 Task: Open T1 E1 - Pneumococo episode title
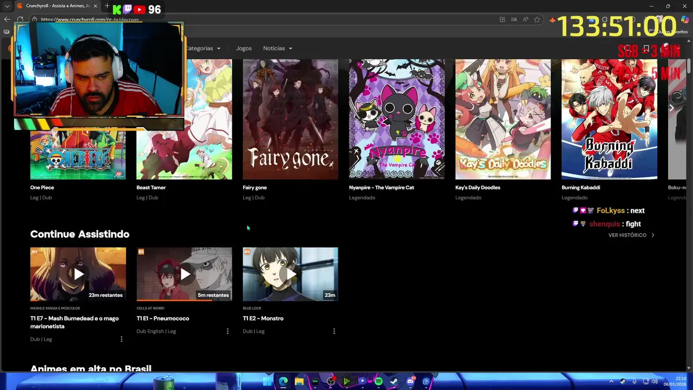pos(163,318)
